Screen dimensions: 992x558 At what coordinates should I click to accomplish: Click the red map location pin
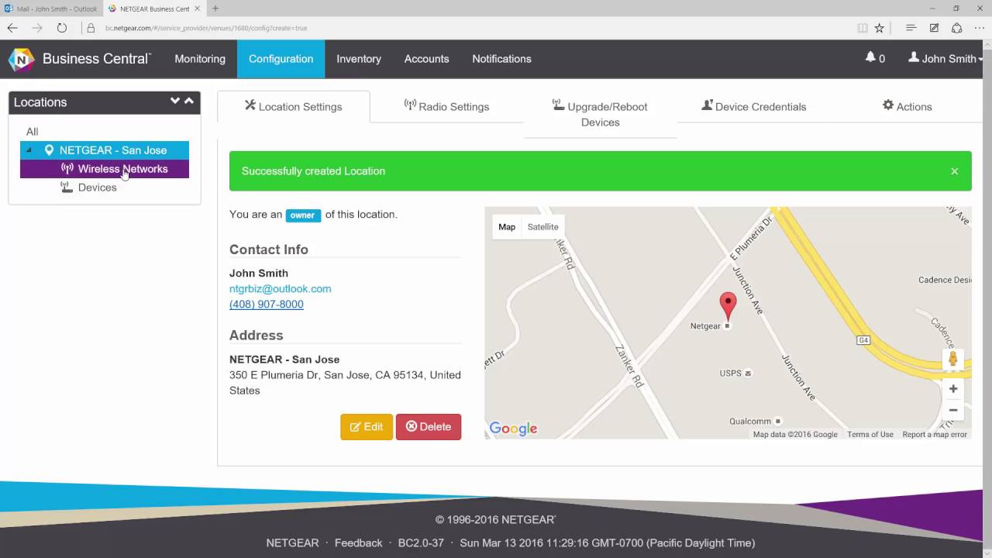click(728, 305)
